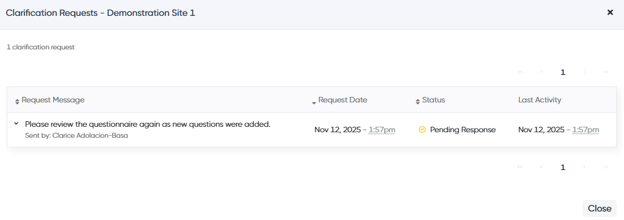Select page 1 in bottom pagination
Viewport: 624px width, 220px height.
click(x=563, y=167)
